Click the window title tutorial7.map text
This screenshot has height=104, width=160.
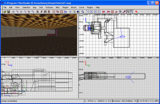[x=38, y=3]
